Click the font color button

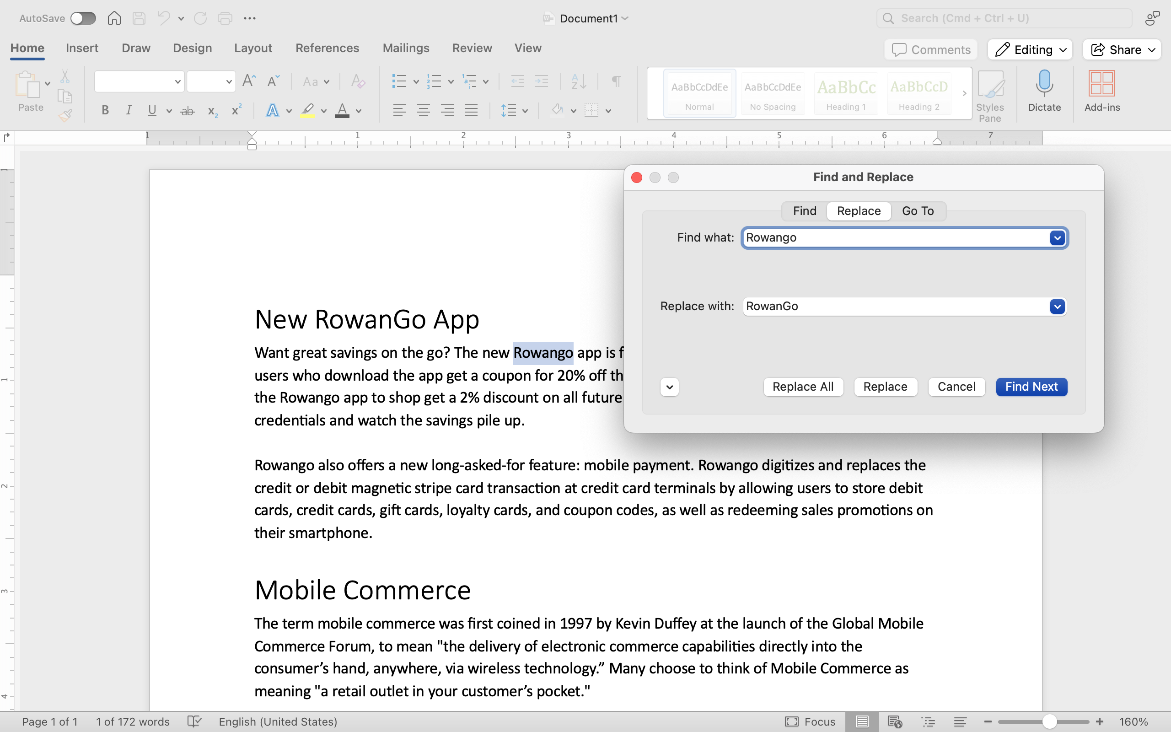point(342,111)
